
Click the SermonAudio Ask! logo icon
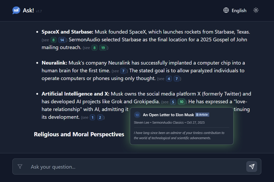coord(16,10)
